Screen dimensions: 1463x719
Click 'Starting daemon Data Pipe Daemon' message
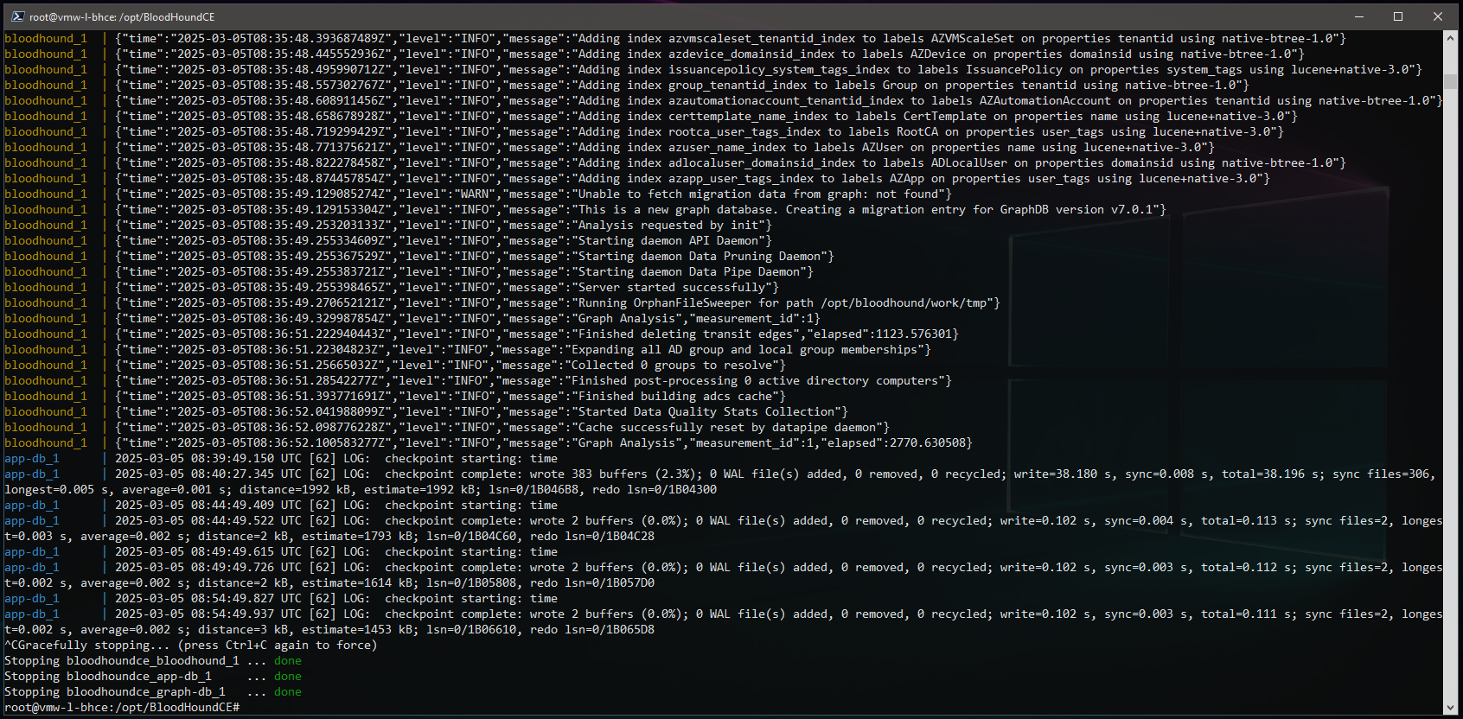pyautogui.click(x=688, y=272)
